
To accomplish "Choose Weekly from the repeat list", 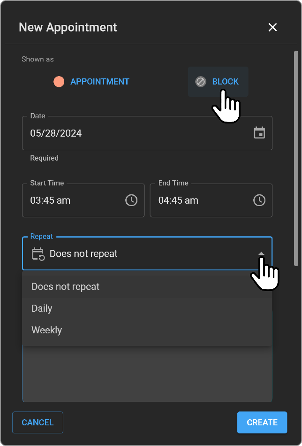I will click(x=46, y=330).
